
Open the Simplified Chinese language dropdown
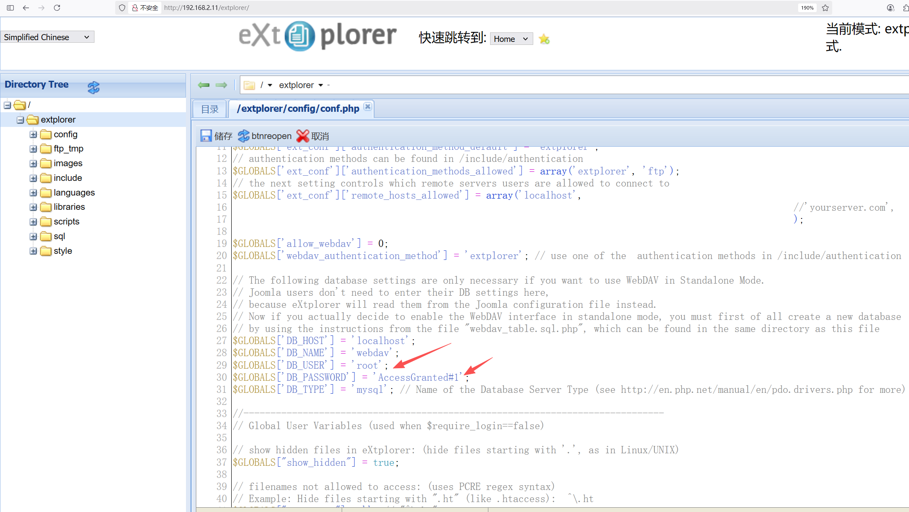[x=47, y=37]
